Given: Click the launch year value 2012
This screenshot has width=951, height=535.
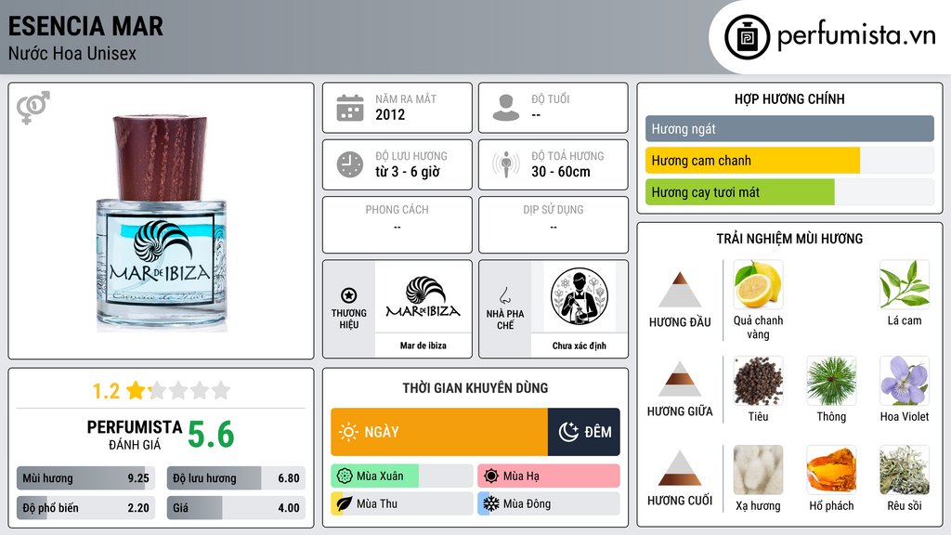Looking at the screenshot, I should point(390,114).
